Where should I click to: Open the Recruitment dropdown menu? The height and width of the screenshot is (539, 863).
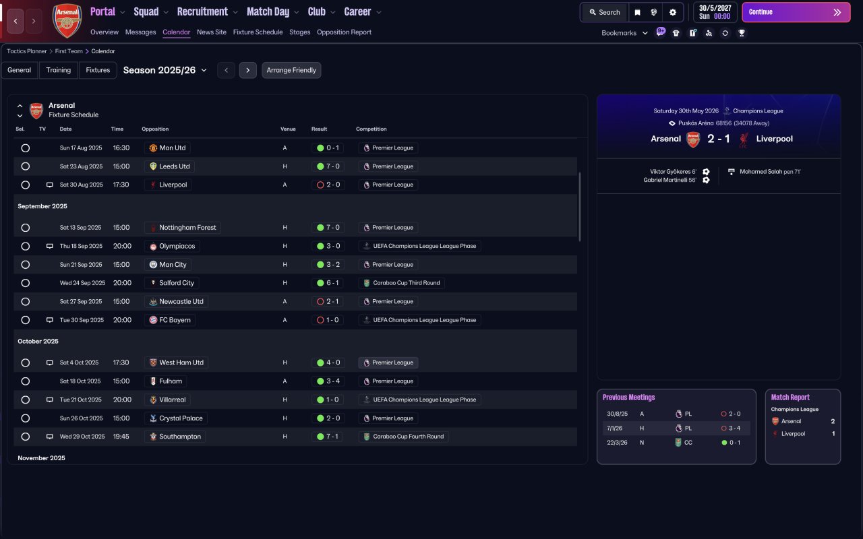click(208, 11)
